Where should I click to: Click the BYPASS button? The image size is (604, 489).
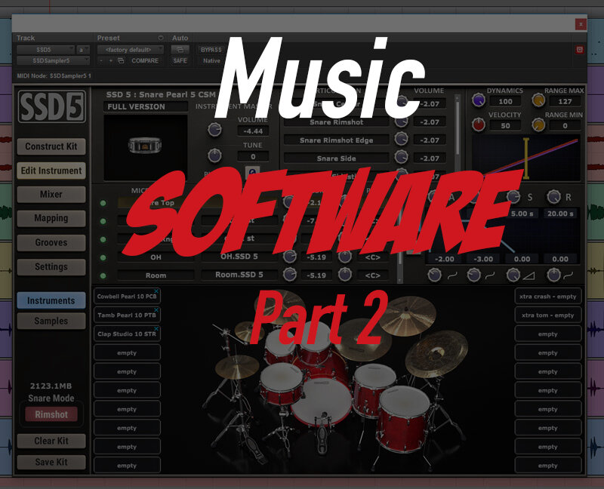click(211, 50)
